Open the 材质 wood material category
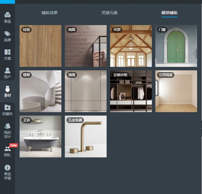This screenshot has width=202, height=194. click(40, 46)
